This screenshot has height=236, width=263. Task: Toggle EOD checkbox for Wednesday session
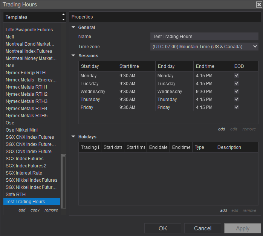(x=237, y=92)
